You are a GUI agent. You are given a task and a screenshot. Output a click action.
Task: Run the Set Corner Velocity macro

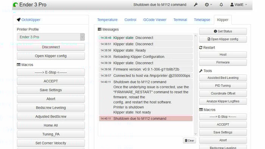coord(51,143)
